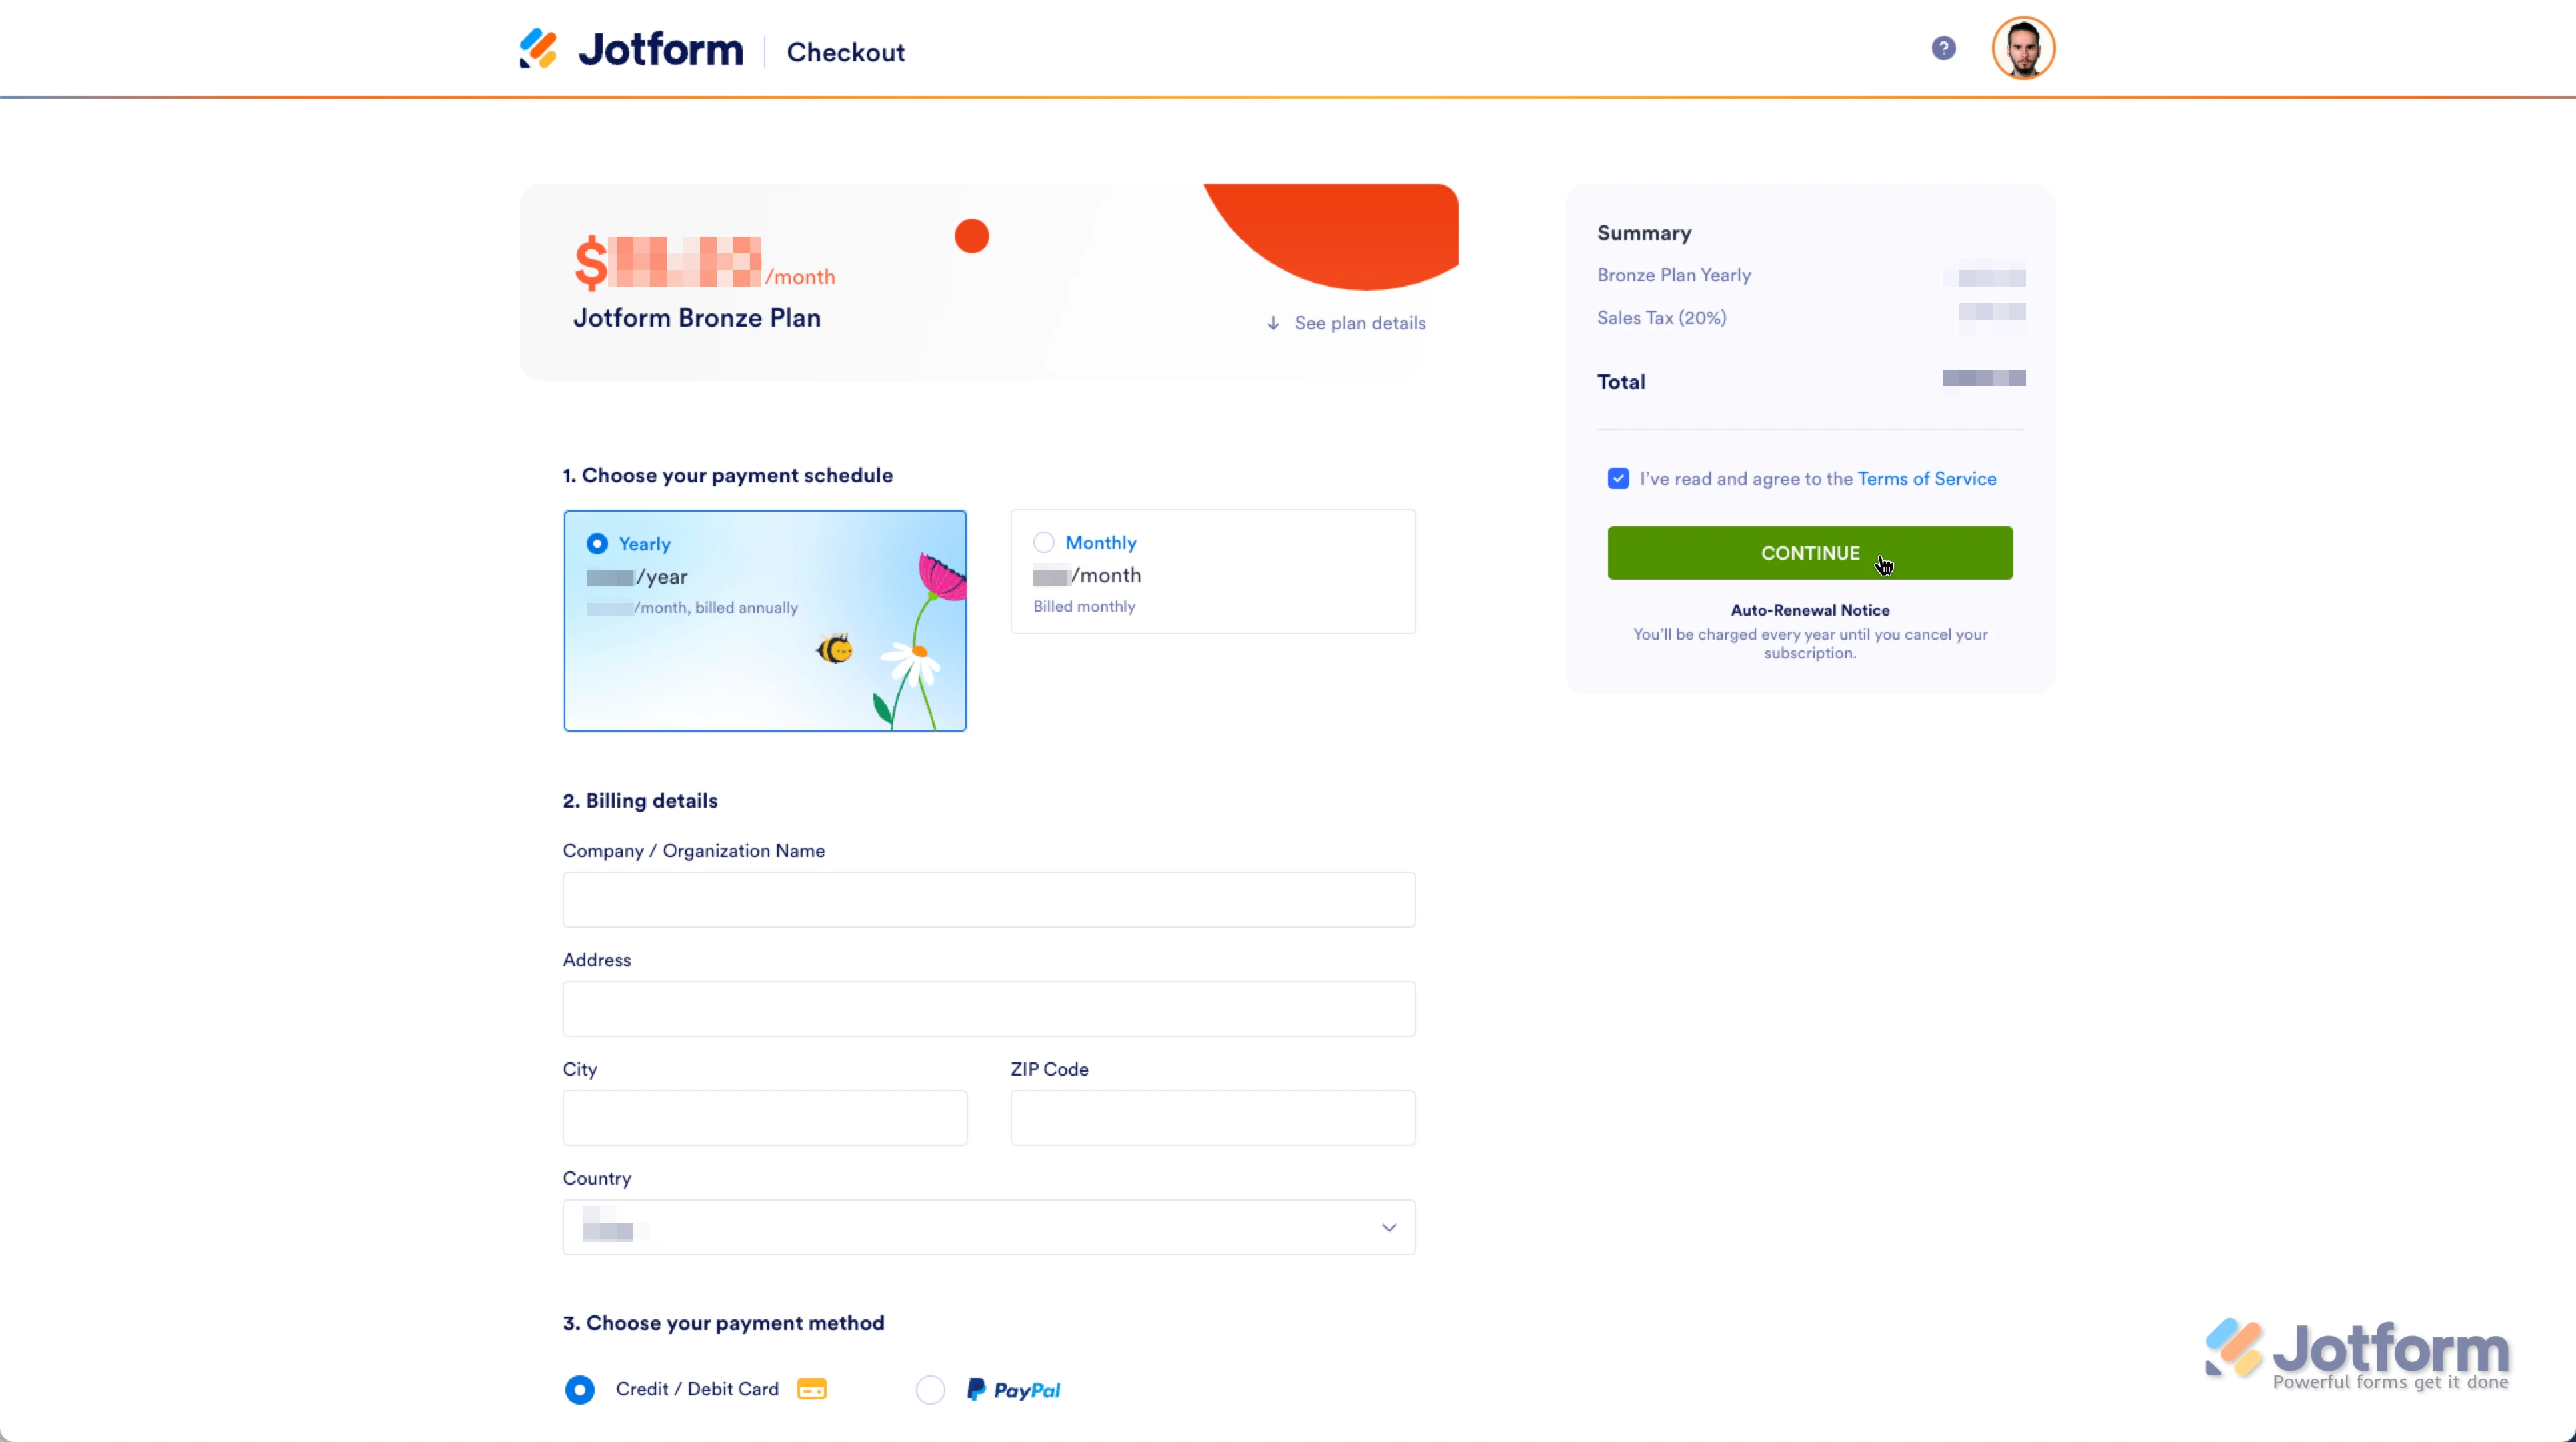The width and height of the screenshot is (2576, 1442).
Task: Focus the Company / Organization Name field
Action: (989, 900)
